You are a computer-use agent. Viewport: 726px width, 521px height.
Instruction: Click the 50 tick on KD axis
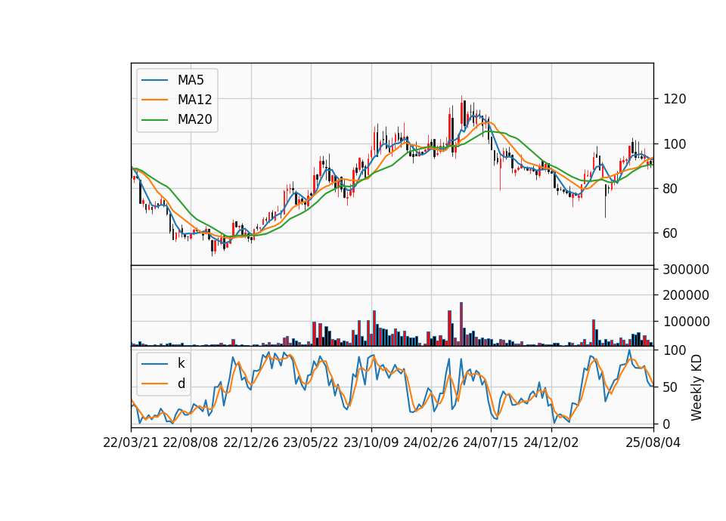[671, 387]
